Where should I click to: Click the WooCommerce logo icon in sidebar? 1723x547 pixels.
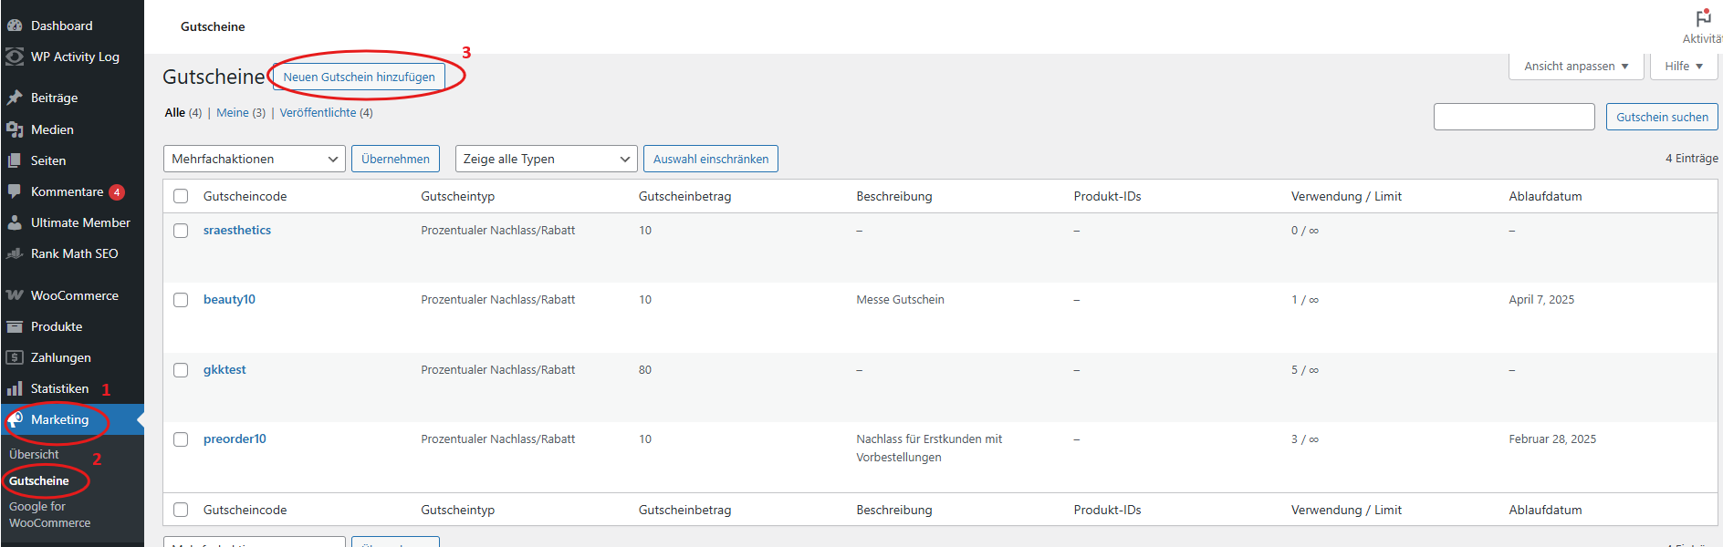coord(15,295)
